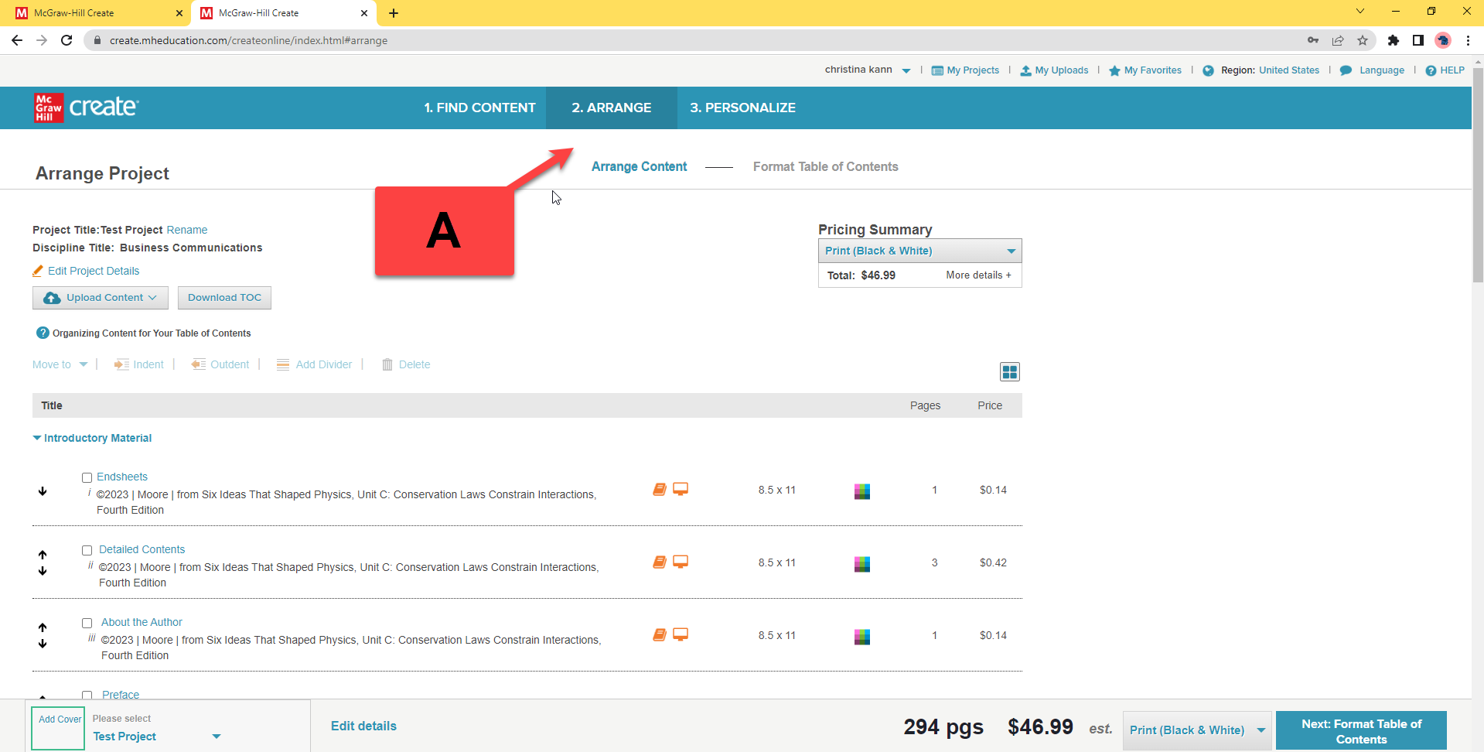Move Endsheets down with the arrow icon

click(x=43, y=491)
